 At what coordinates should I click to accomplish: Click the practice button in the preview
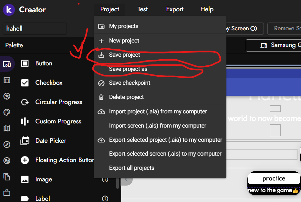(x=274, y=178)
